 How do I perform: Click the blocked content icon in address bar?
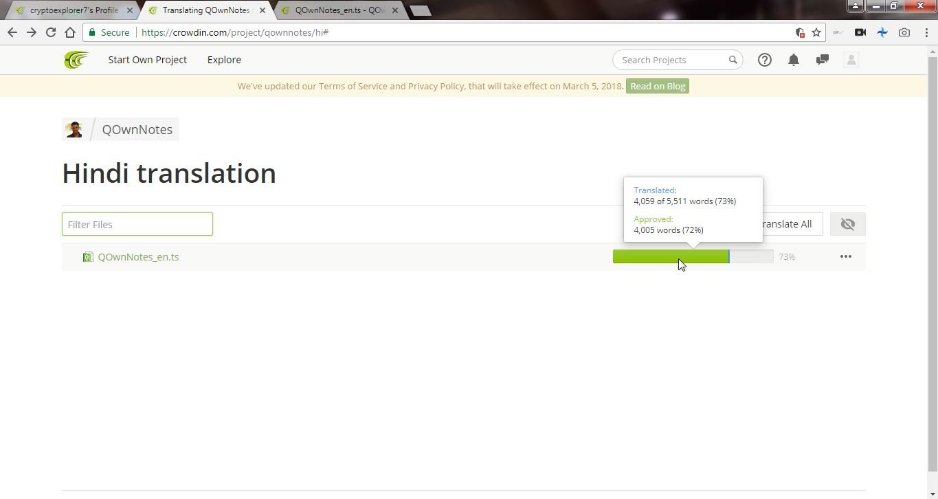coord(799,32)
